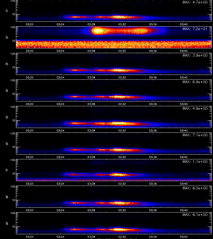Click the 4F panel label
The image size is (213, 239).
(x=7, y=90)
